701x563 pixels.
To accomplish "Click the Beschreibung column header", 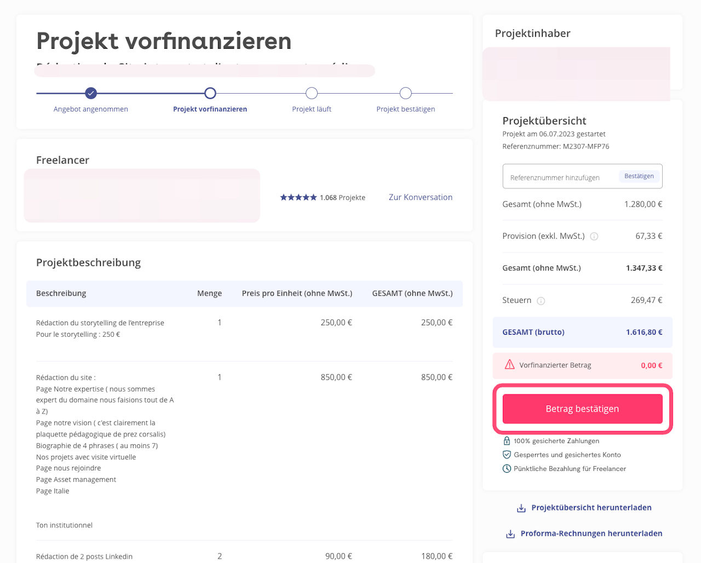I will point(61,294).
